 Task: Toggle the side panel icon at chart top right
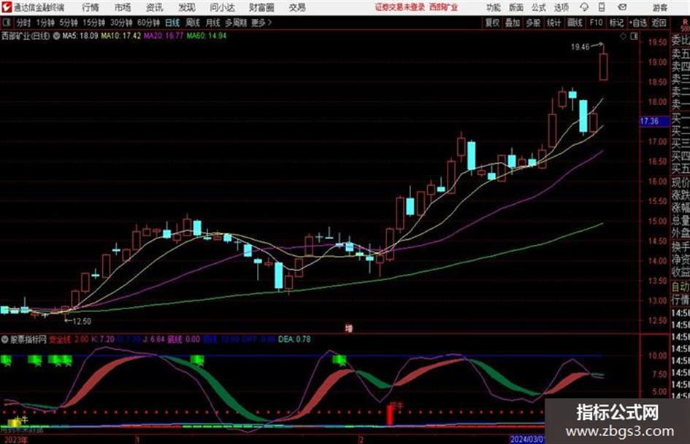[634, 36]
